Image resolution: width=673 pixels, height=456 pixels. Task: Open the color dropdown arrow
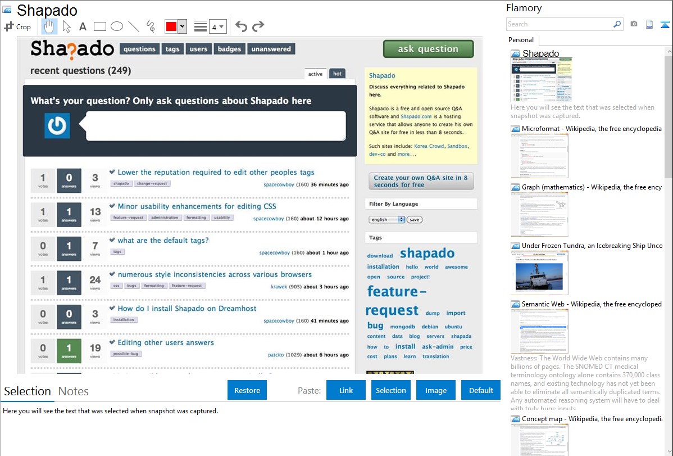pyautogui.click(x=183, y=26)
